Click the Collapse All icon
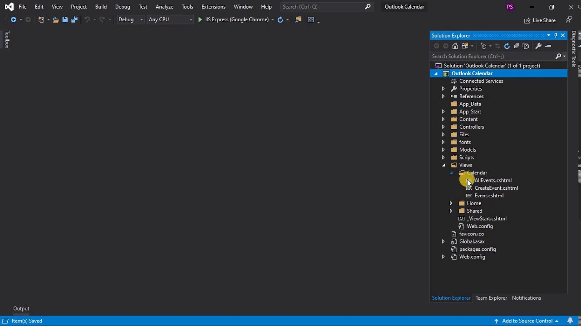 click(x=516, y=46)
